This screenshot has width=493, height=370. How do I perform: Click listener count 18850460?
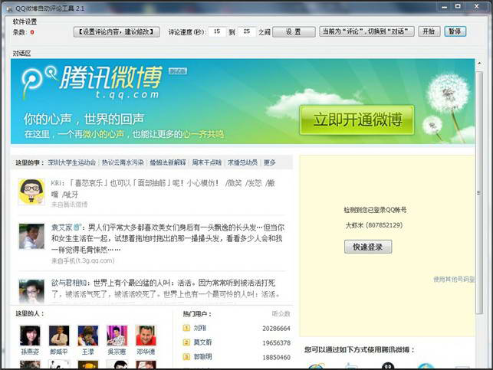[x=276, y=358]
